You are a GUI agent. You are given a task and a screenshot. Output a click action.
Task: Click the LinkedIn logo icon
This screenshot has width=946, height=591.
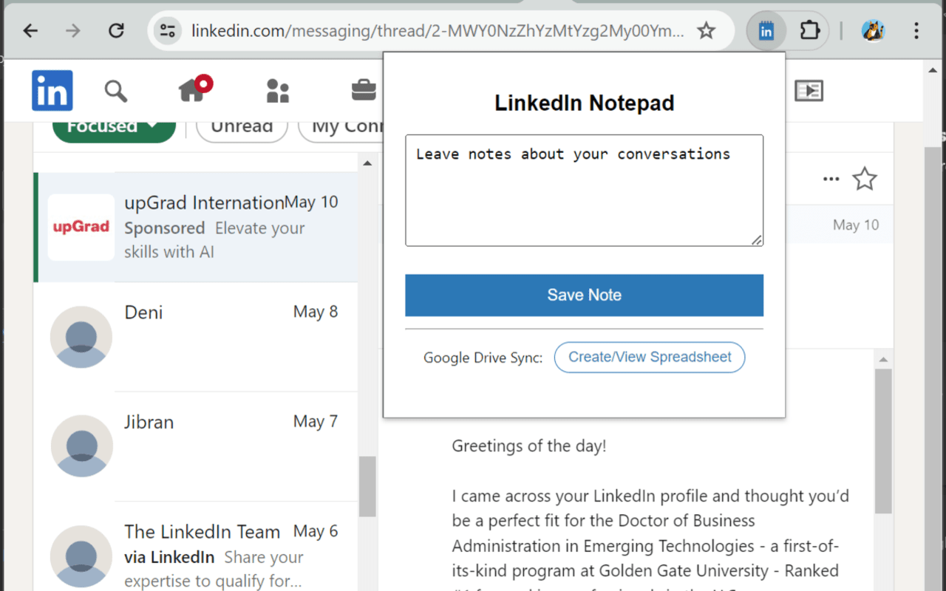52,91
